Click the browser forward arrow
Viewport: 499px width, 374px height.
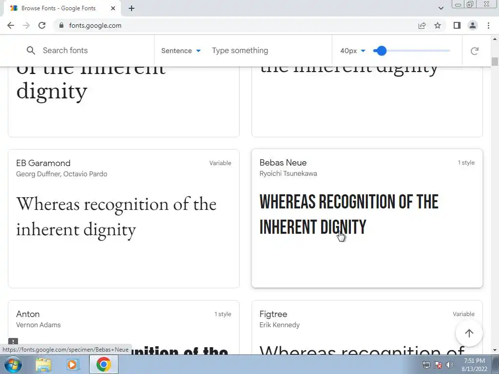[x=26, y=25]
